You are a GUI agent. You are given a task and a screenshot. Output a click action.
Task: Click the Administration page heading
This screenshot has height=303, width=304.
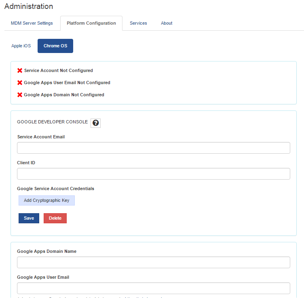click(29, 6)
